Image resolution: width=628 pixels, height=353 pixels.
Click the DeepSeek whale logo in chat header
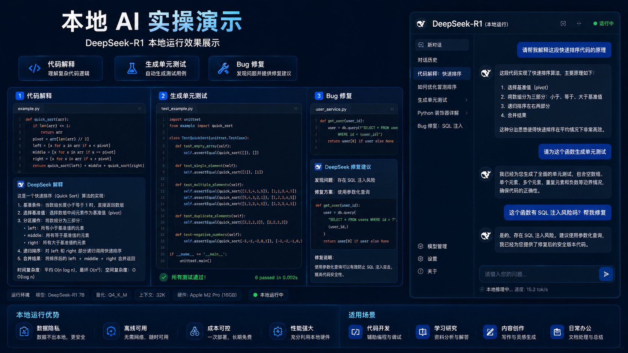[x=421, y=24]
